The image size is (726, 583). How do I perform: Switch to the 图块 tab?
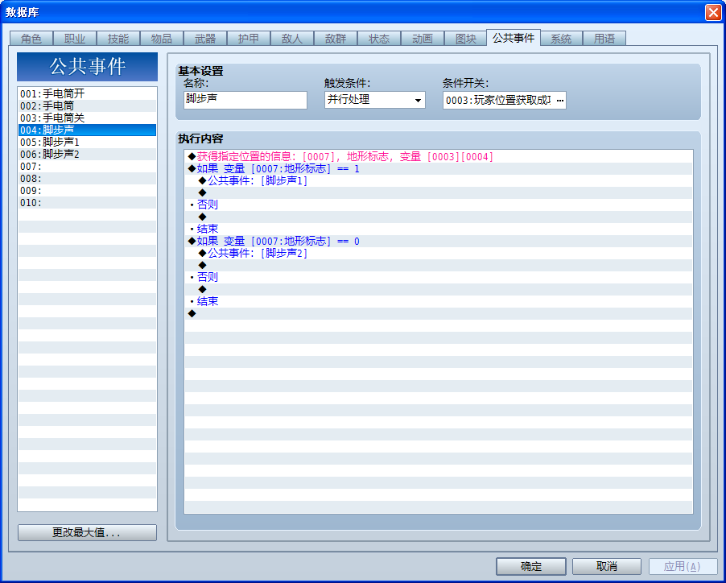tap(466, 39)
